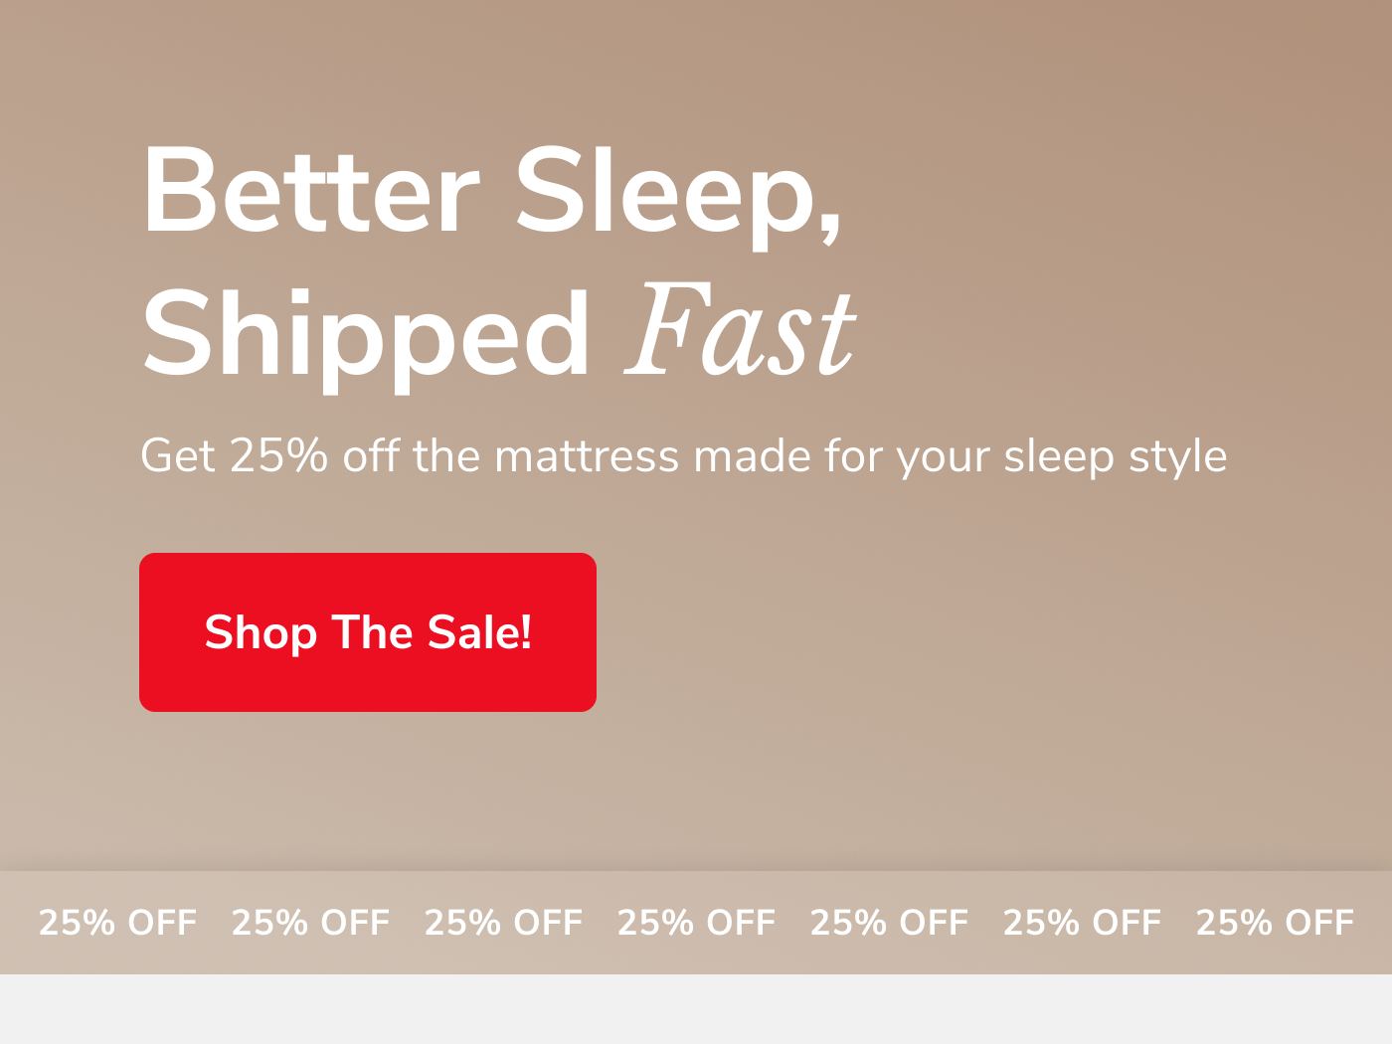Image resolution: width=1392 pixels, height=1044 pixels.
Task: Select the second 25% OFF banner label
Action: 311,923
